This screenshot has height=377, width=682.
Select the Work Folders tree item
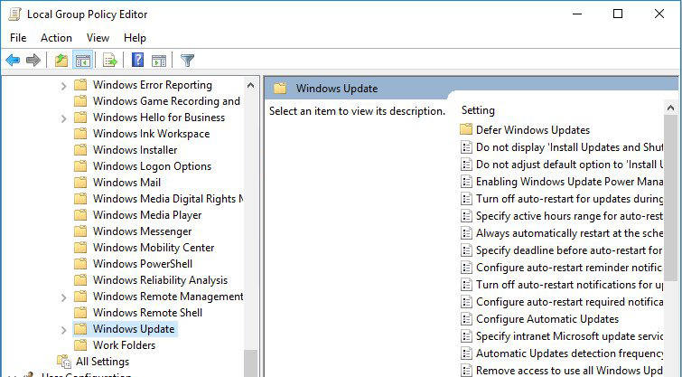pos(124,344)
